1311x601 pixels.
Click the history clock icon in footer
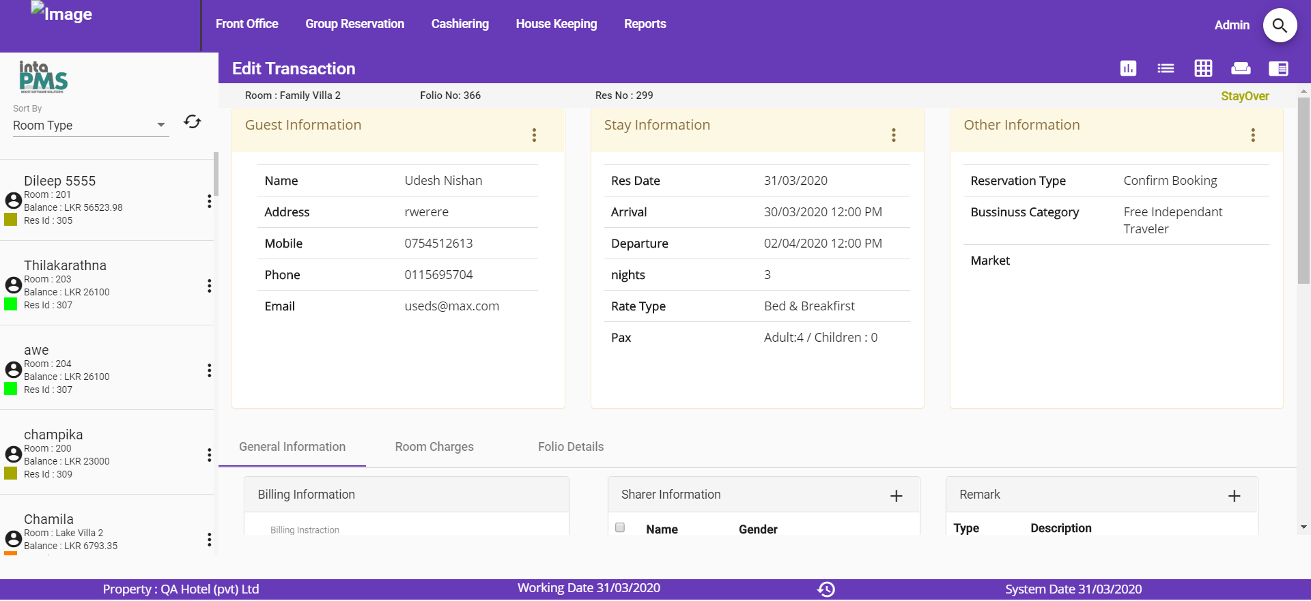pos(826,589)
